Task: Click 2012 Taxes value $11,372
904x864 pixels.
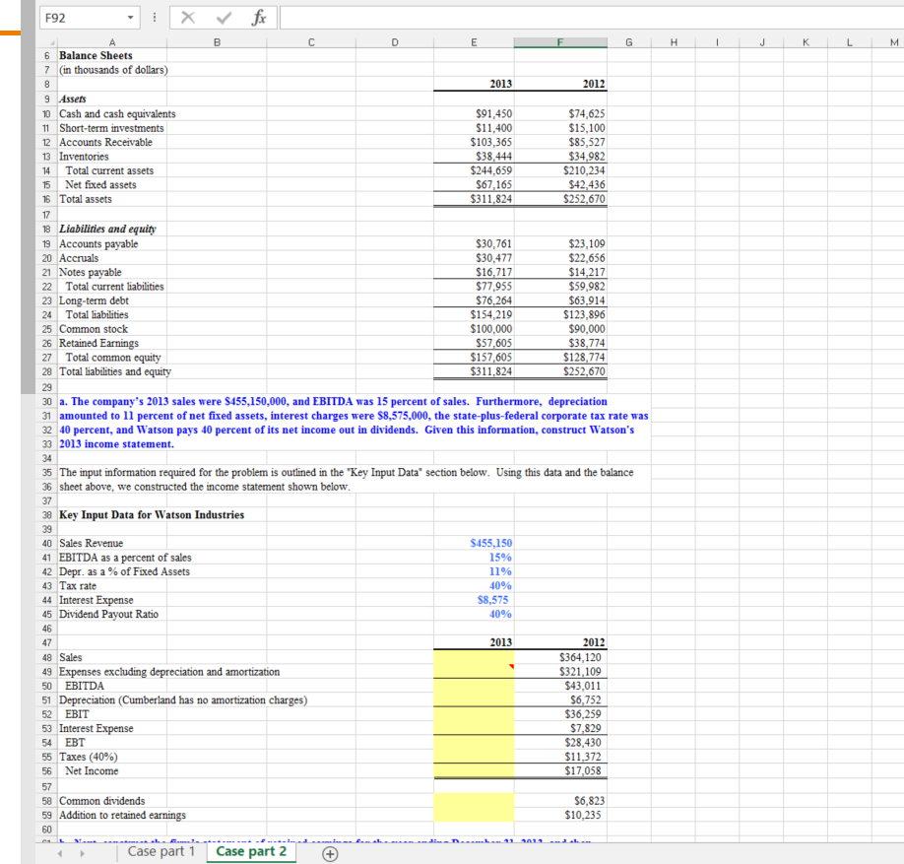Action: click(x=582, y=757)
